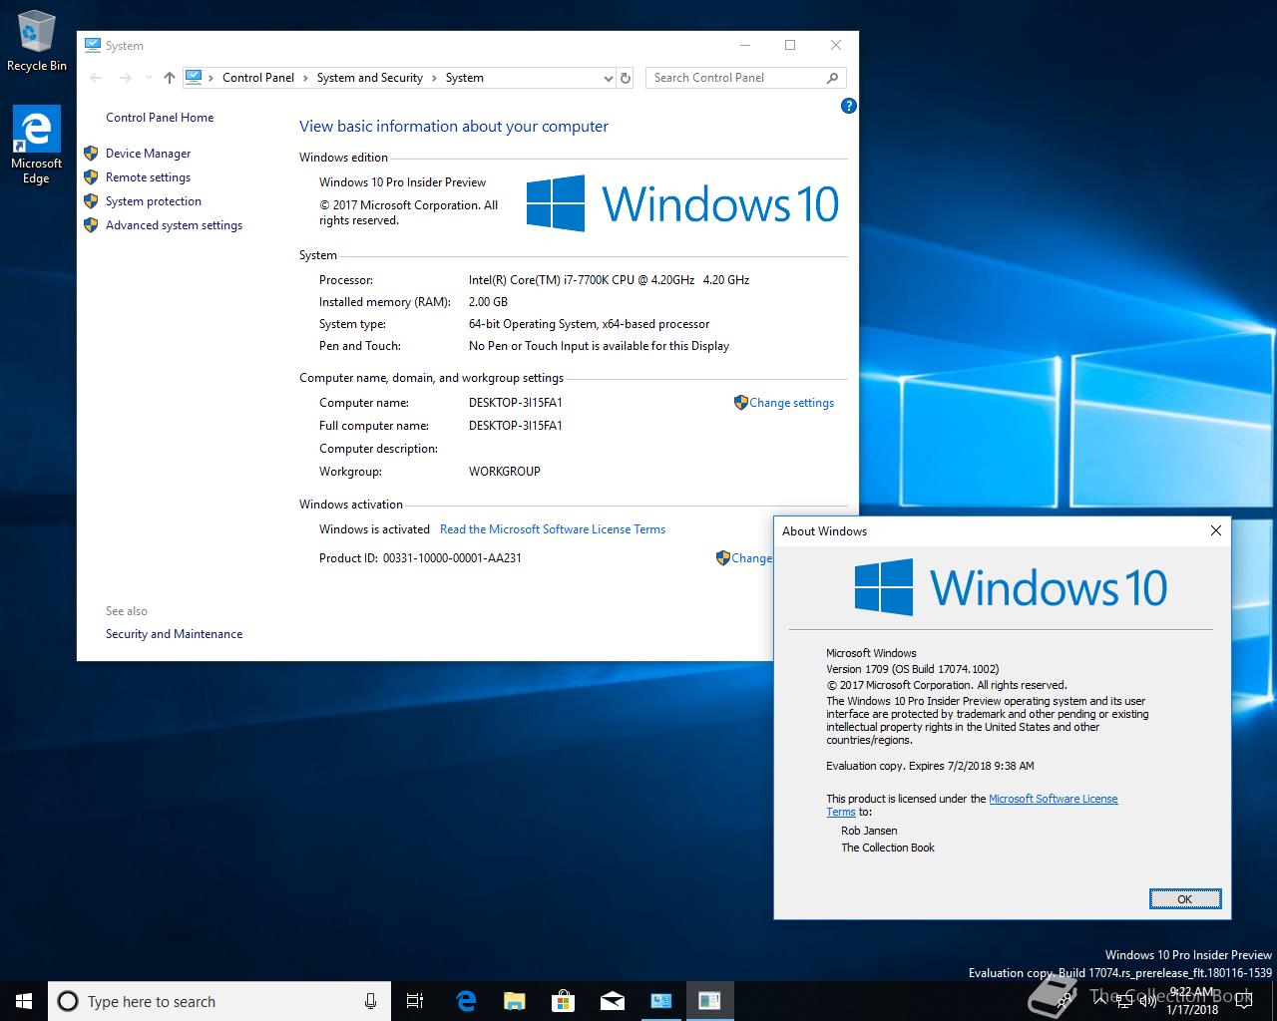Select the processor name text
This screenshot has height=1021, width=1277.
pos(609,280)
